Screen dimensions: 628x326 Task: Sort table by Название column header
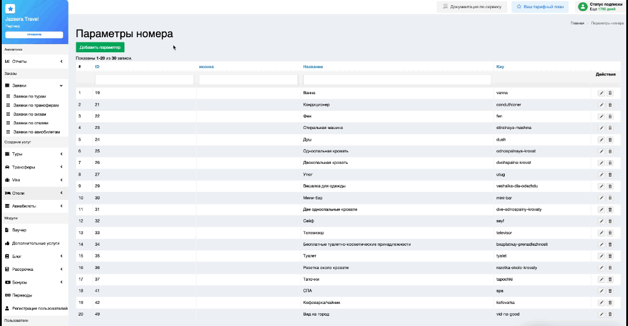(x=313, y=67)
